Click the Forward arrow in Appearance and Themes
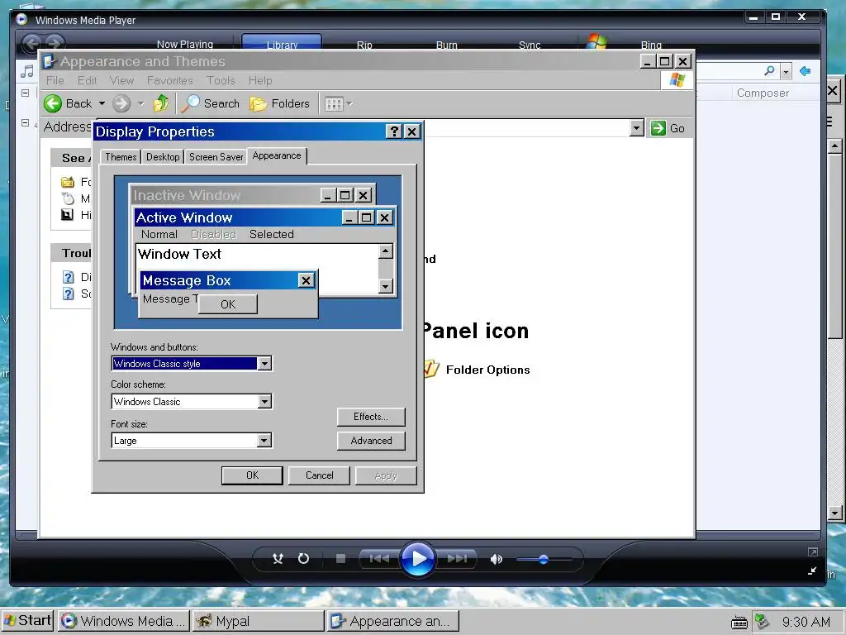This screenshot has height=635, width=846. coord(121,103)
